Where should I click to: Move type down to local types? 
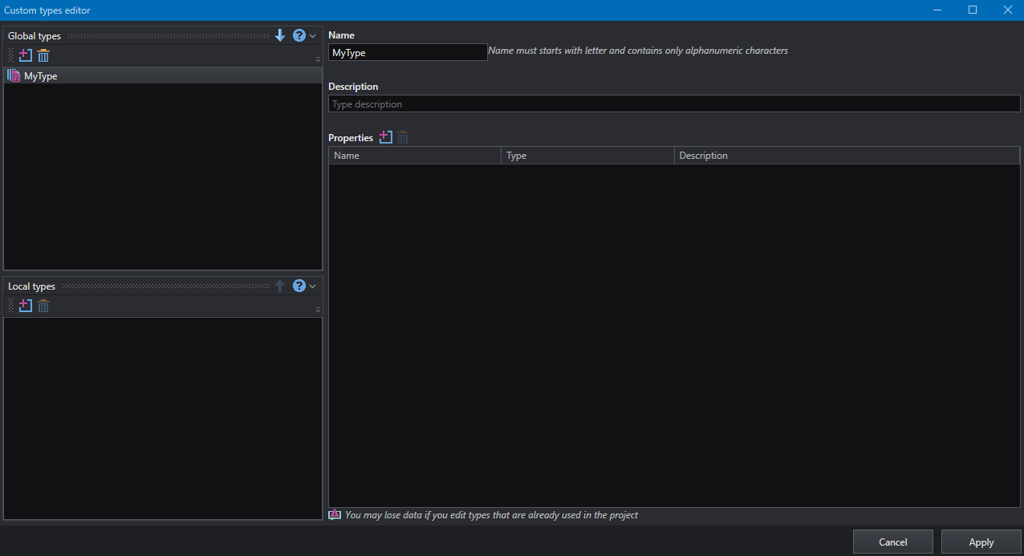280,35
